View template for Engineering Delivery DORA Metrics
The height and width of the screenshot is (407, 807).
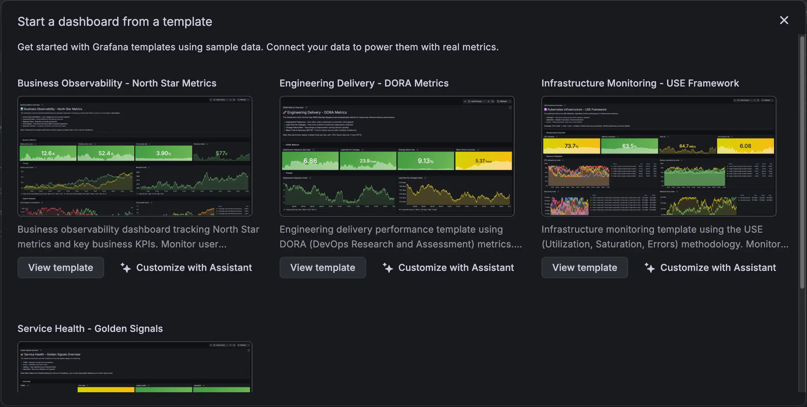coord(323,268)
